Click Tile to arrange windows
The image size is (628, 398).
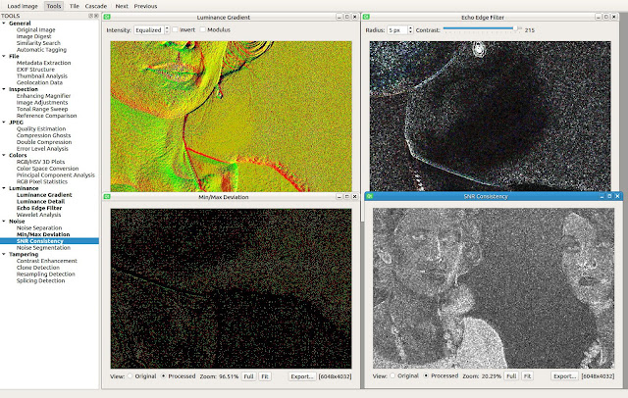point(75,6)
